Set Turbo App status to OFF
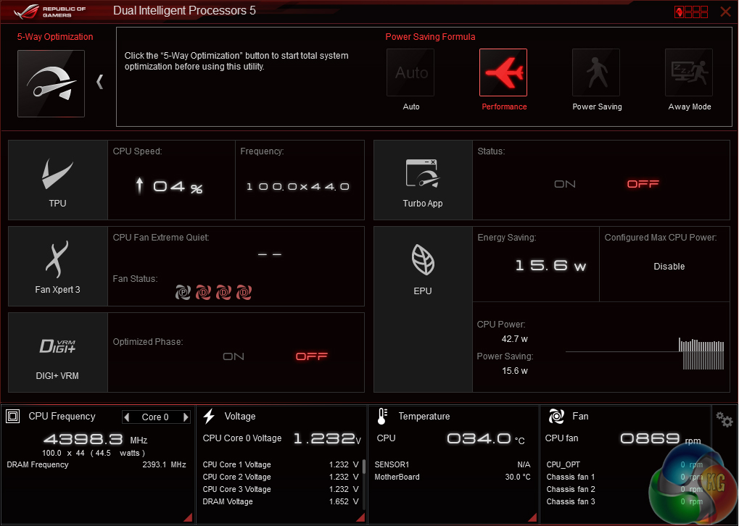 [643, 184]
